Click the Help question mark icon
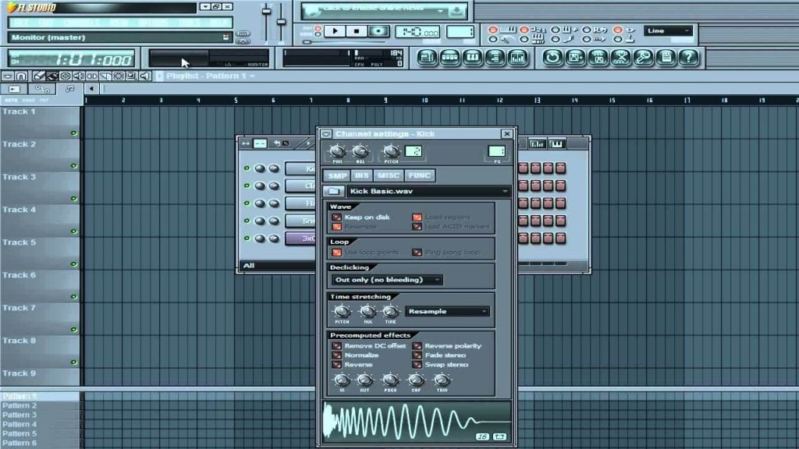 [x=688, y=58]
